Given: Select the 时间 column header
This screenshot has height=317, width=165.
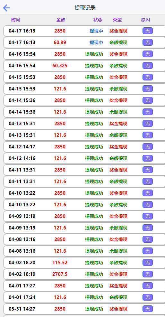Looking at the screenshot, I should tap(16, 20).
